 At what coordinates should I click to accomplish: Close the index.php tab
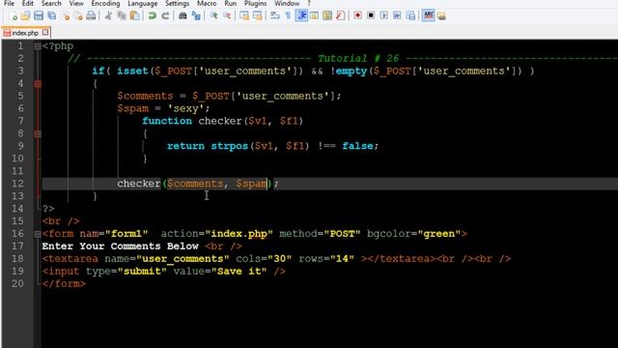click(x=45, y=32)
